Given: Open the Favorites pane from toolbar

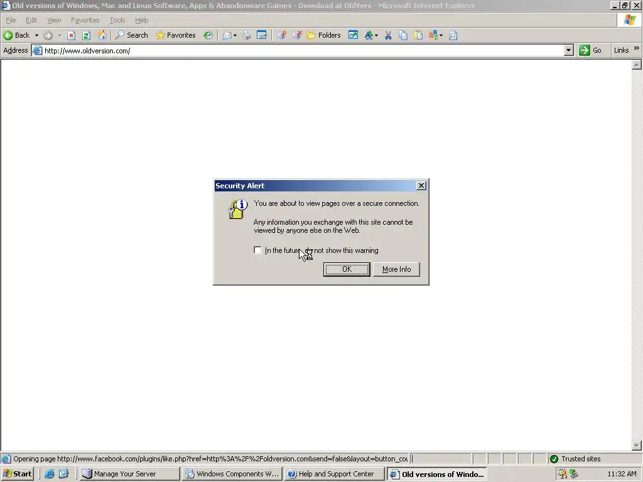Looking at the screenshot, I should pos(176,35).
